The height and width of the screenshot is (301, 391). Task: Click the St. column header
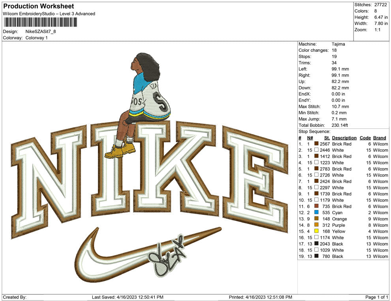tap(327, 137)
